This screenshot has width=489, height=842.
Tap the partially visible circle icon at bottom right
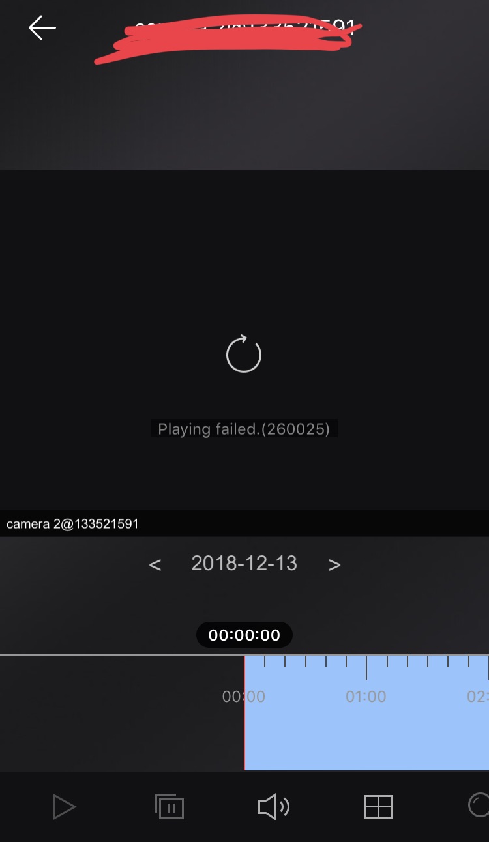(479, 805)
